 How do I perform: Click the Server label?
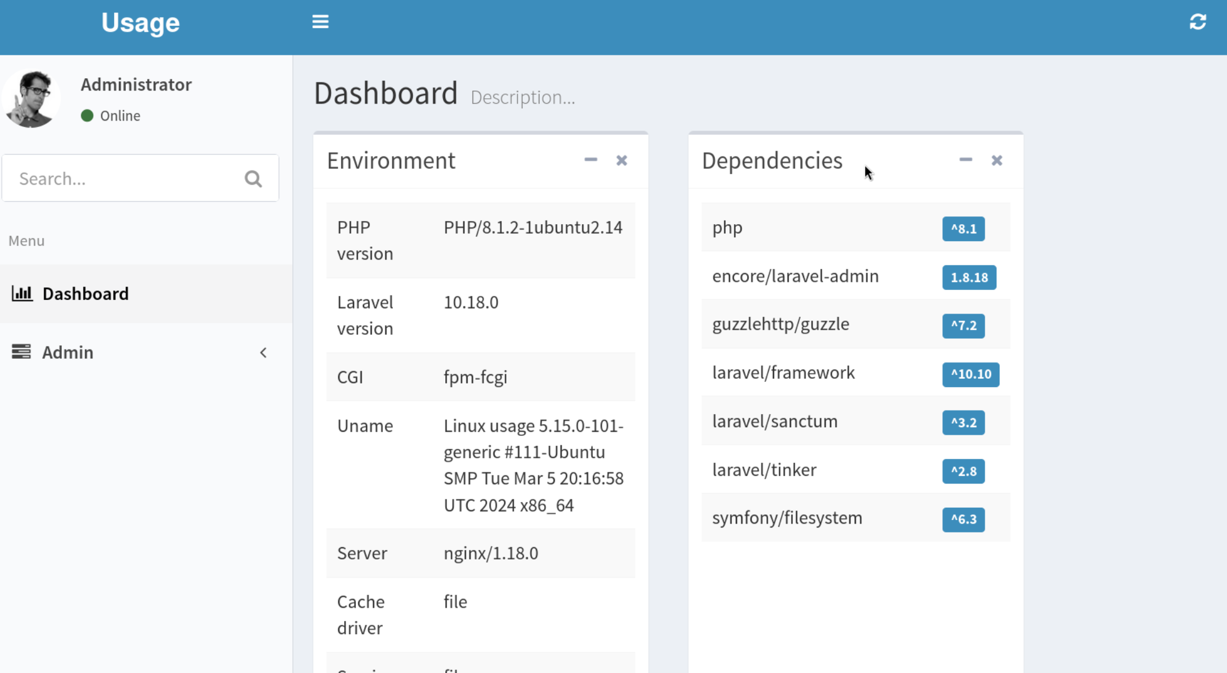(x=362, y=553)
